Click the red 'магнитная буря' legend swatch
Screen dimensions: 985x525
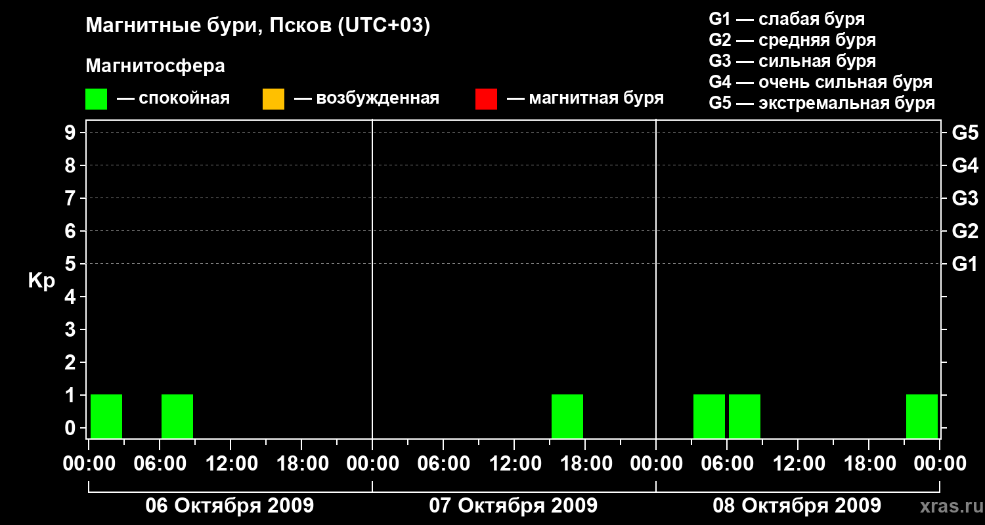pos(486,99)
